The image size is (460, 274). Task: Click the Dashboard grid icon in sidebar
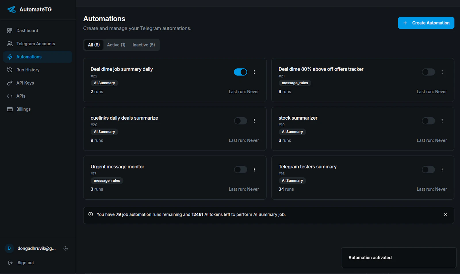(10, 31)
